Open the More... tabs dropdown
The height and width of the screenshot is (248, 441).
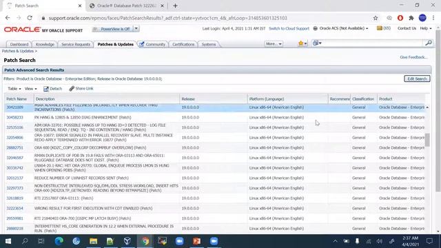click(x=274, y=44)
